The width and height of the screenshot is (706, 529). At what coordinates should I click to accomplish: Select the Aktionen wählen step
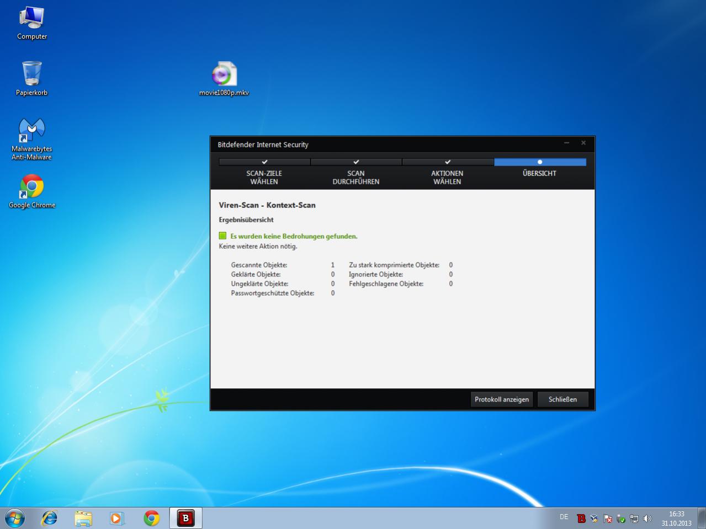447,173
